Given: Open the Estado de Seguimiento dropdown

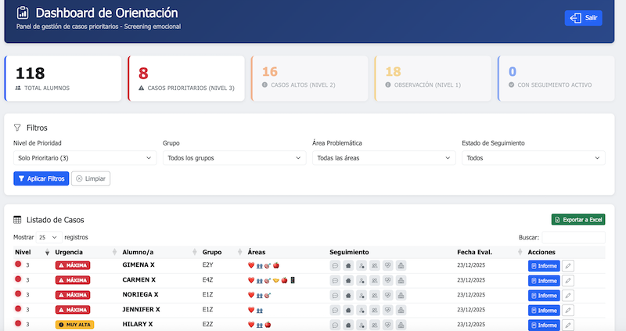Looking at the screenshot, I should point(533,158).
